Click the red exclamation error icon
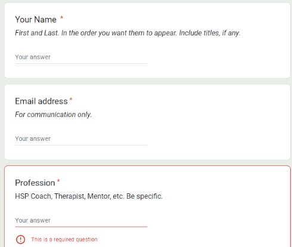 20,239
